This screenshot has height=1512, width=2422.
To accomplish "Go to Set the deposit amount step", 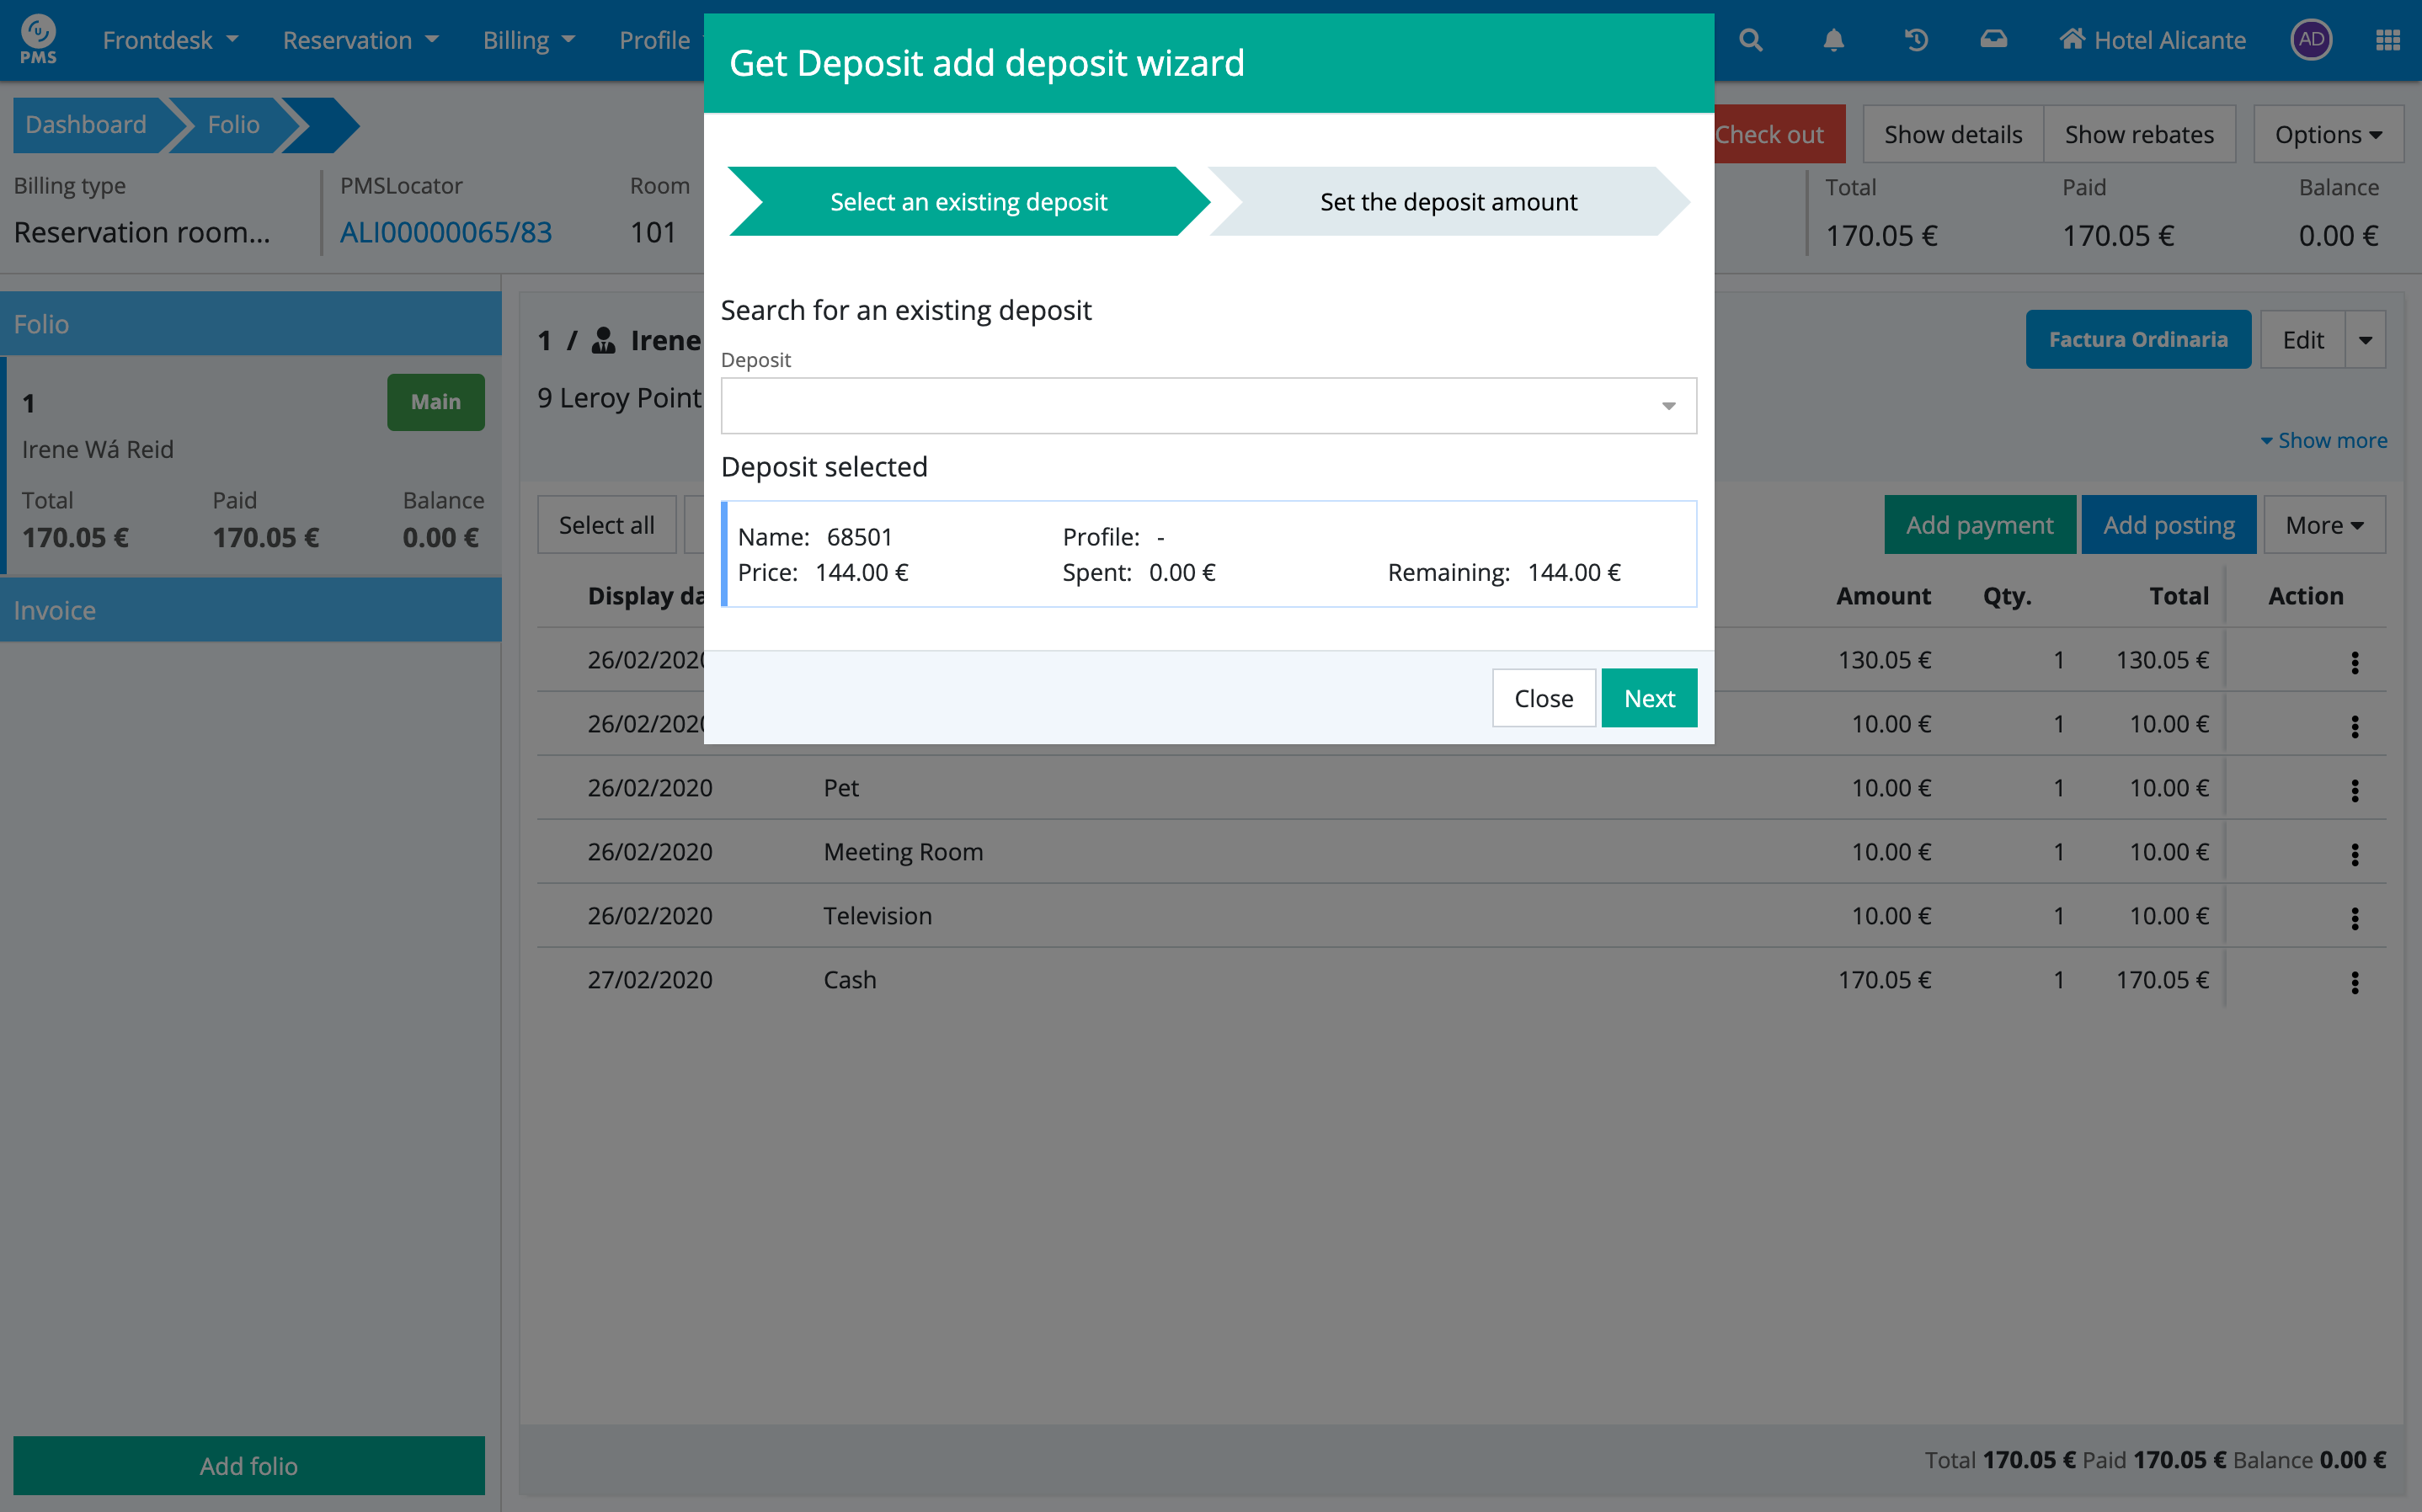I will (1447, 202).
